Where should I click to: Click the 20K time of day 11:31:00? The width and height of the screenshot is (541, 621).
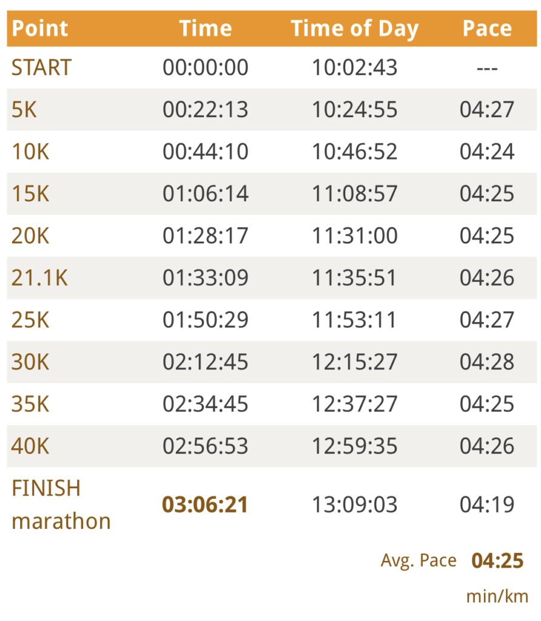pyautogui.click(x=355, y=236)
